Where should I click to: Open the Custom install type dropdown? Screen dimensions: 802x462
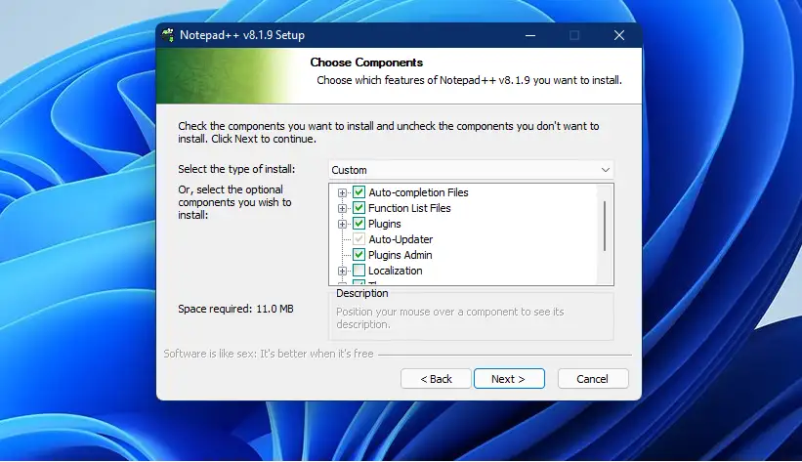[x=471, y=170]
